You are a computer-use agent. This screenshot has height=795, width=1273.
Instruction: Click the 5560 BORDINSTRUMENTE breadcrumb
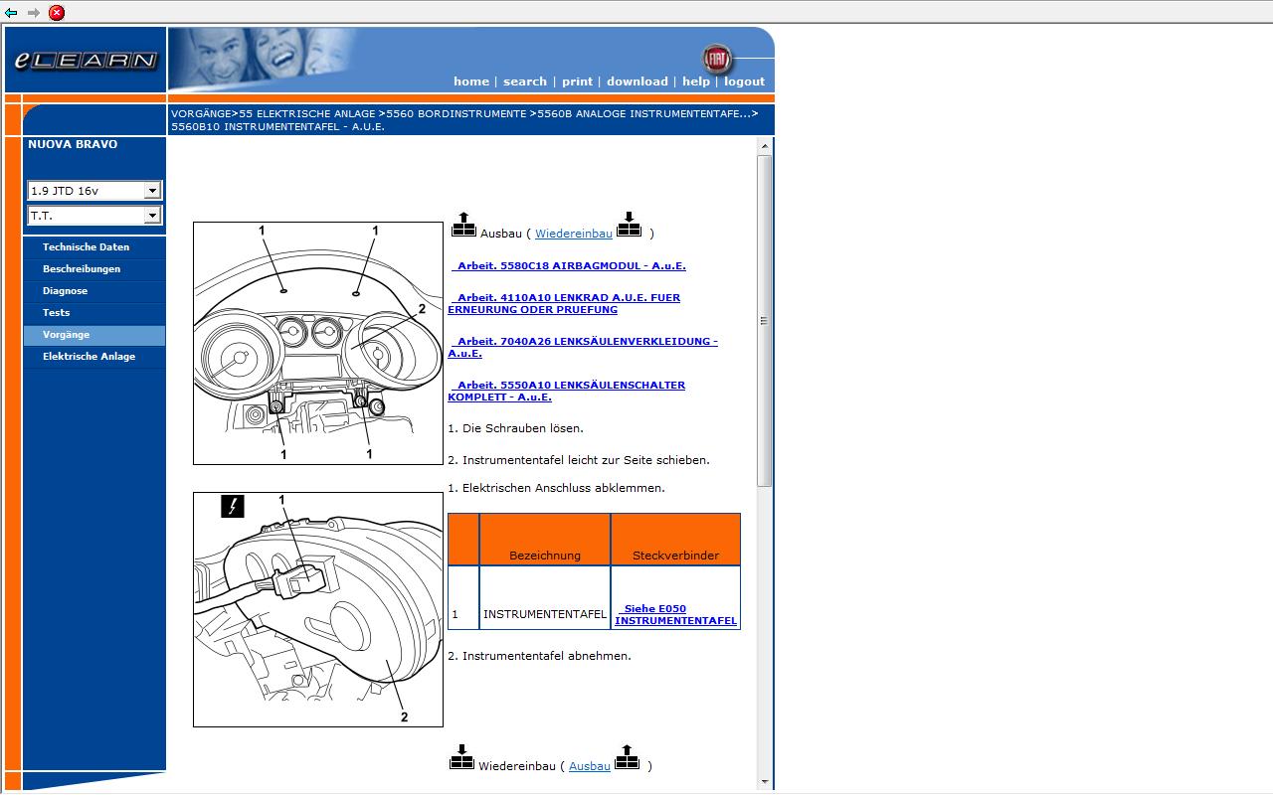(x=456, y=114)
